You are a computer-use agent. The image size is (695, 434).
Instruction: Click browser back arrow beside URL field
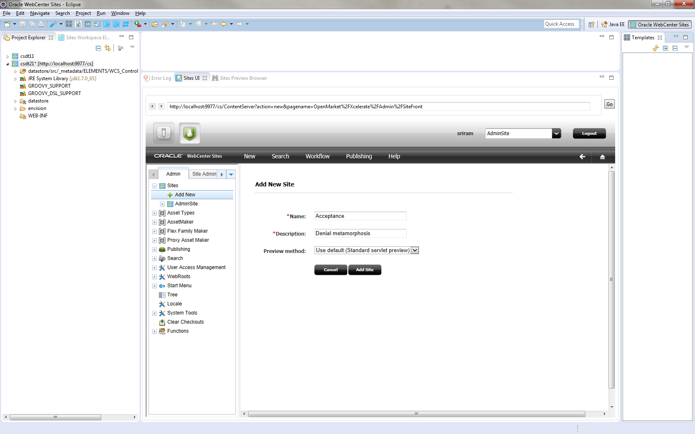click(152, 106)
